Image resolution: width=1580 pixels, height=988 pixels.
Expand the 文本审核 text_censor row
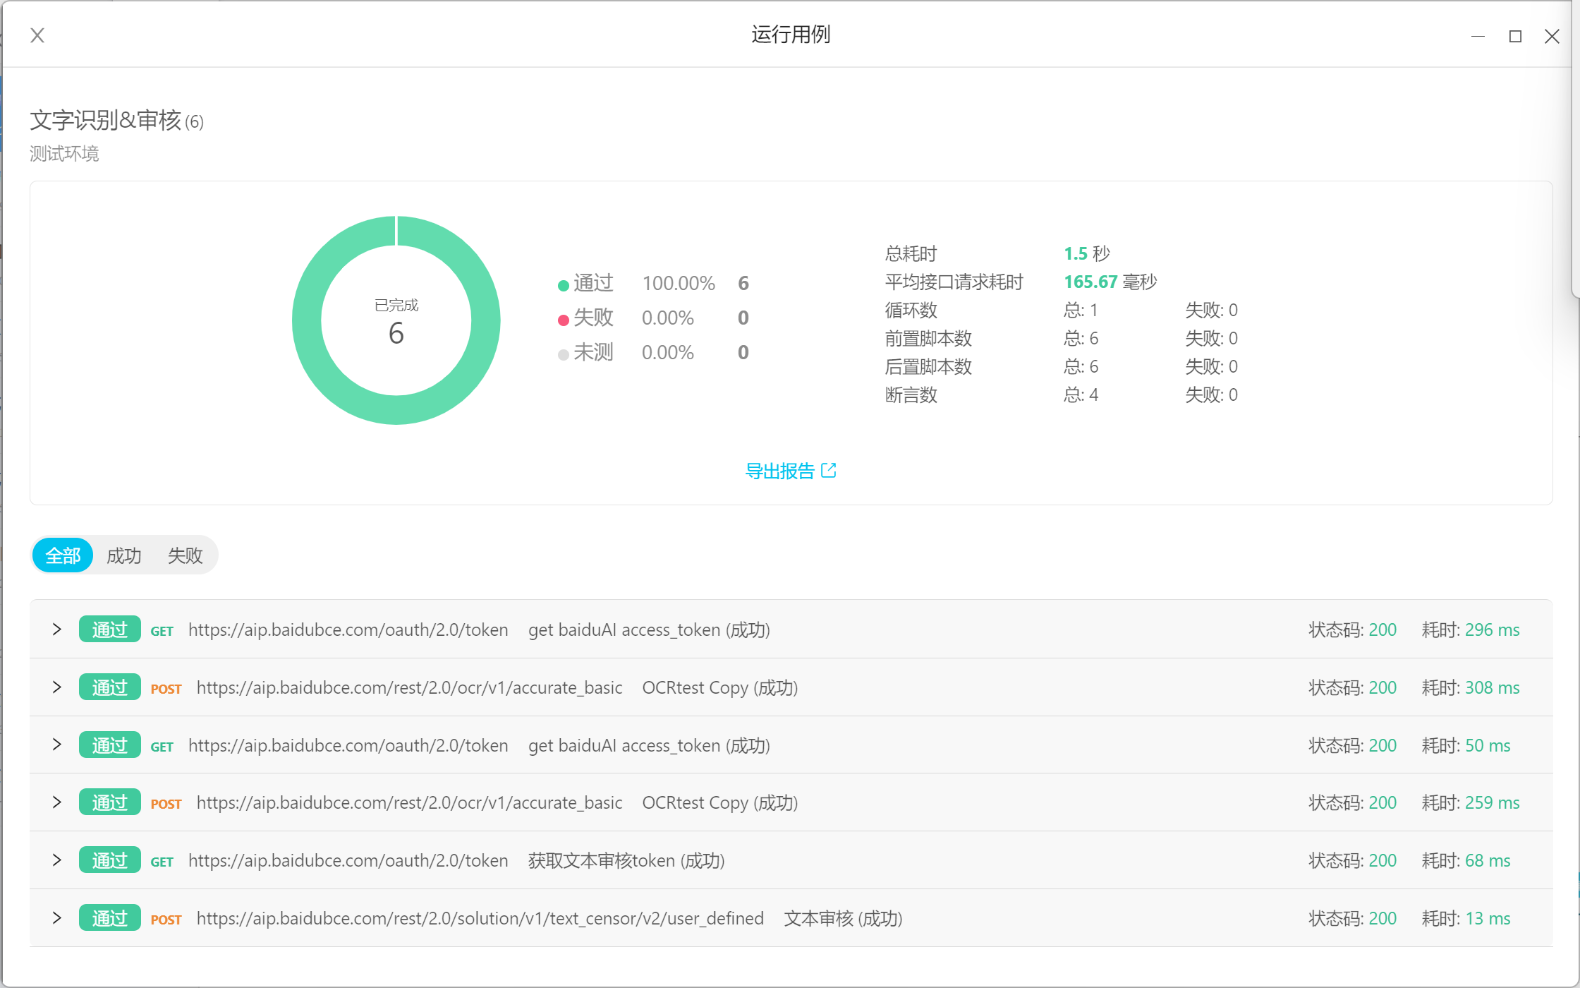57,917
